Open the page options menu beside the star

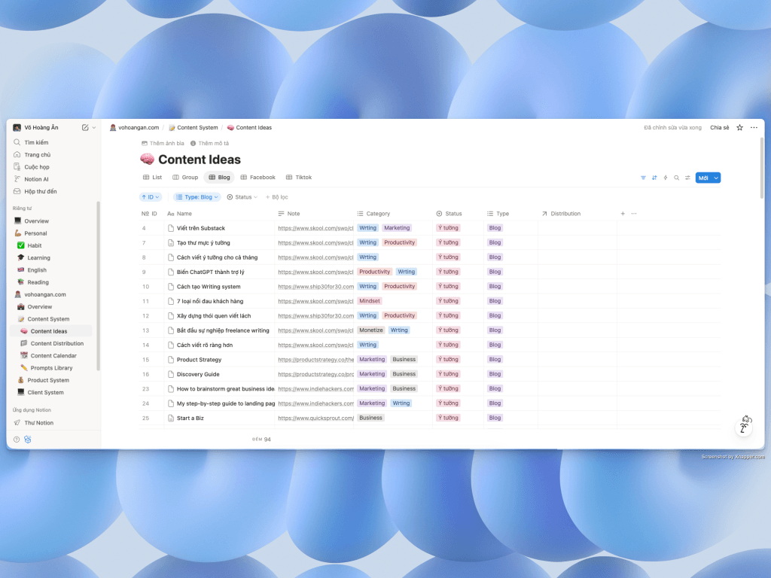click(x=754, y=128)
